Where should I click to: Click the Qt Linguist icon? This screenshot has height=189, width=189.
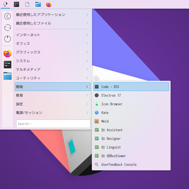click(97, 147)
